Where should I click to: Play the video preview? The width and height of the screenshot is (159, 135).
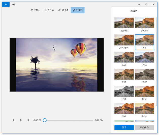click(21, 120)
